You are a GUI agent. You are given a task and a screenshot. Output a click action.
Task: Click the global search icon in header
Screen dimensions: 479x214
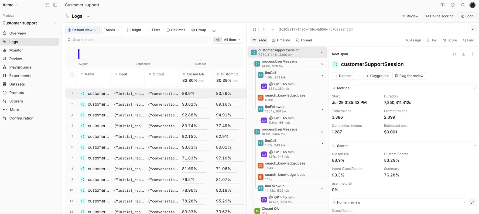(463, 5)
